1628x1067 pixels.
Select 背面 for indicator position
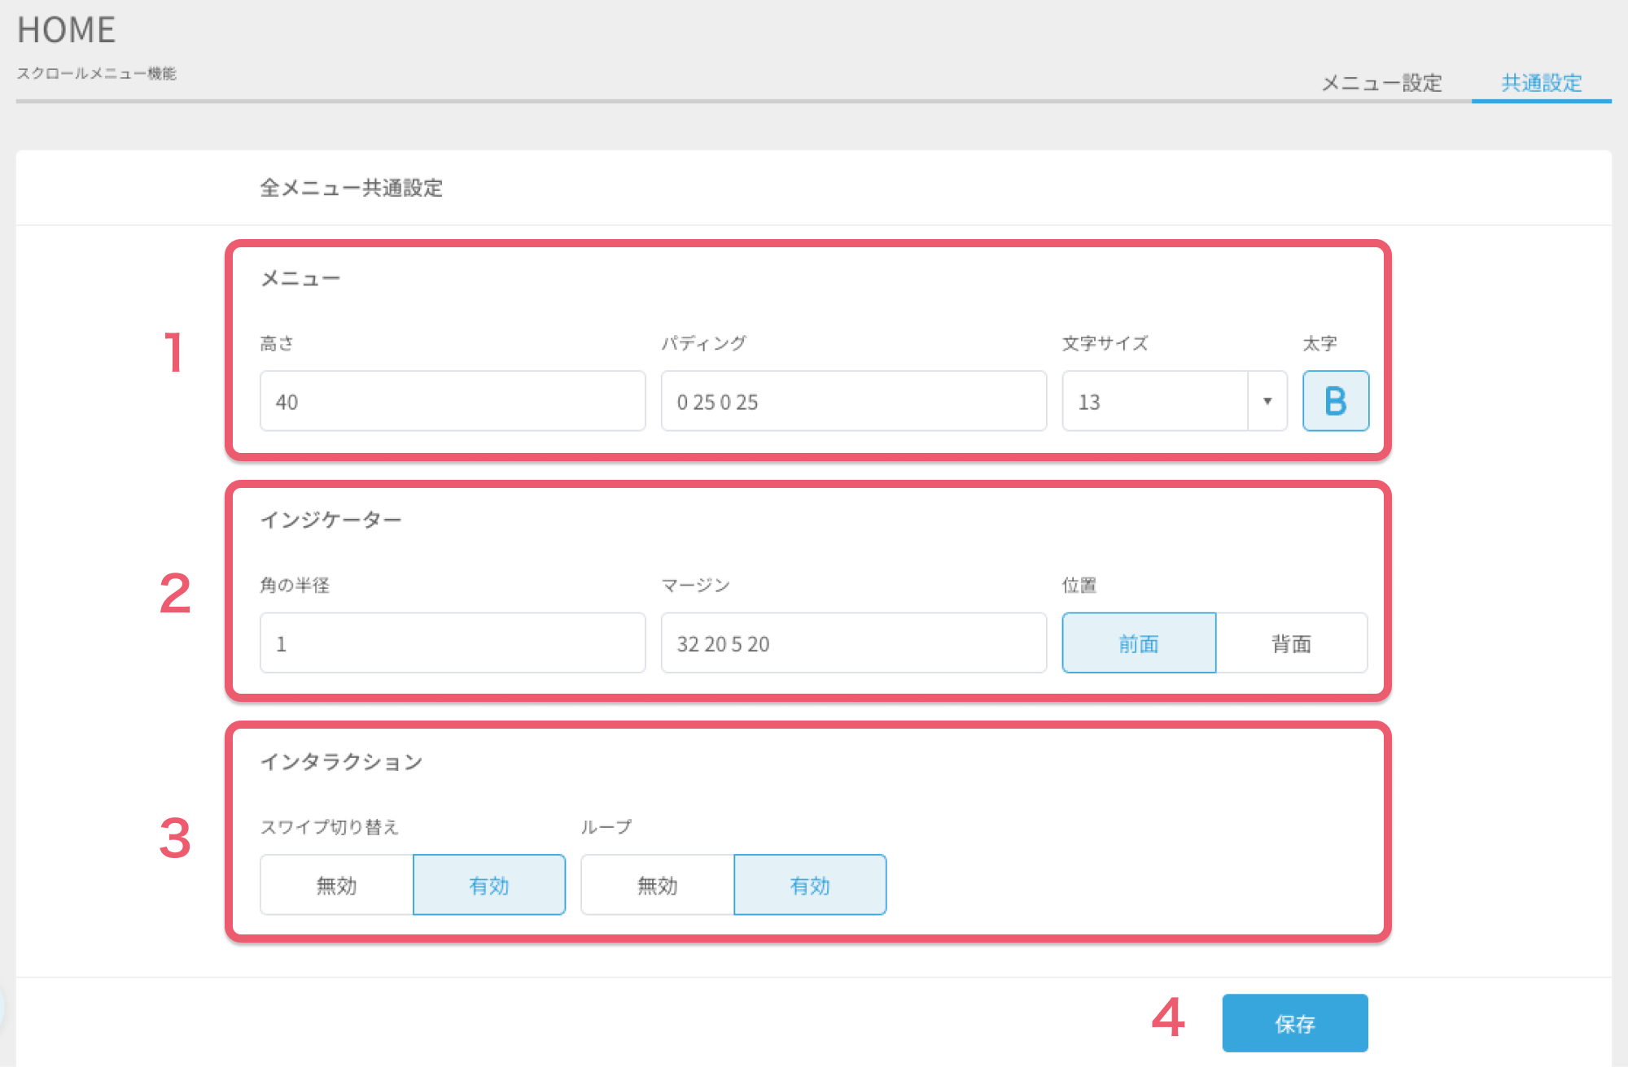point(1292,642)
